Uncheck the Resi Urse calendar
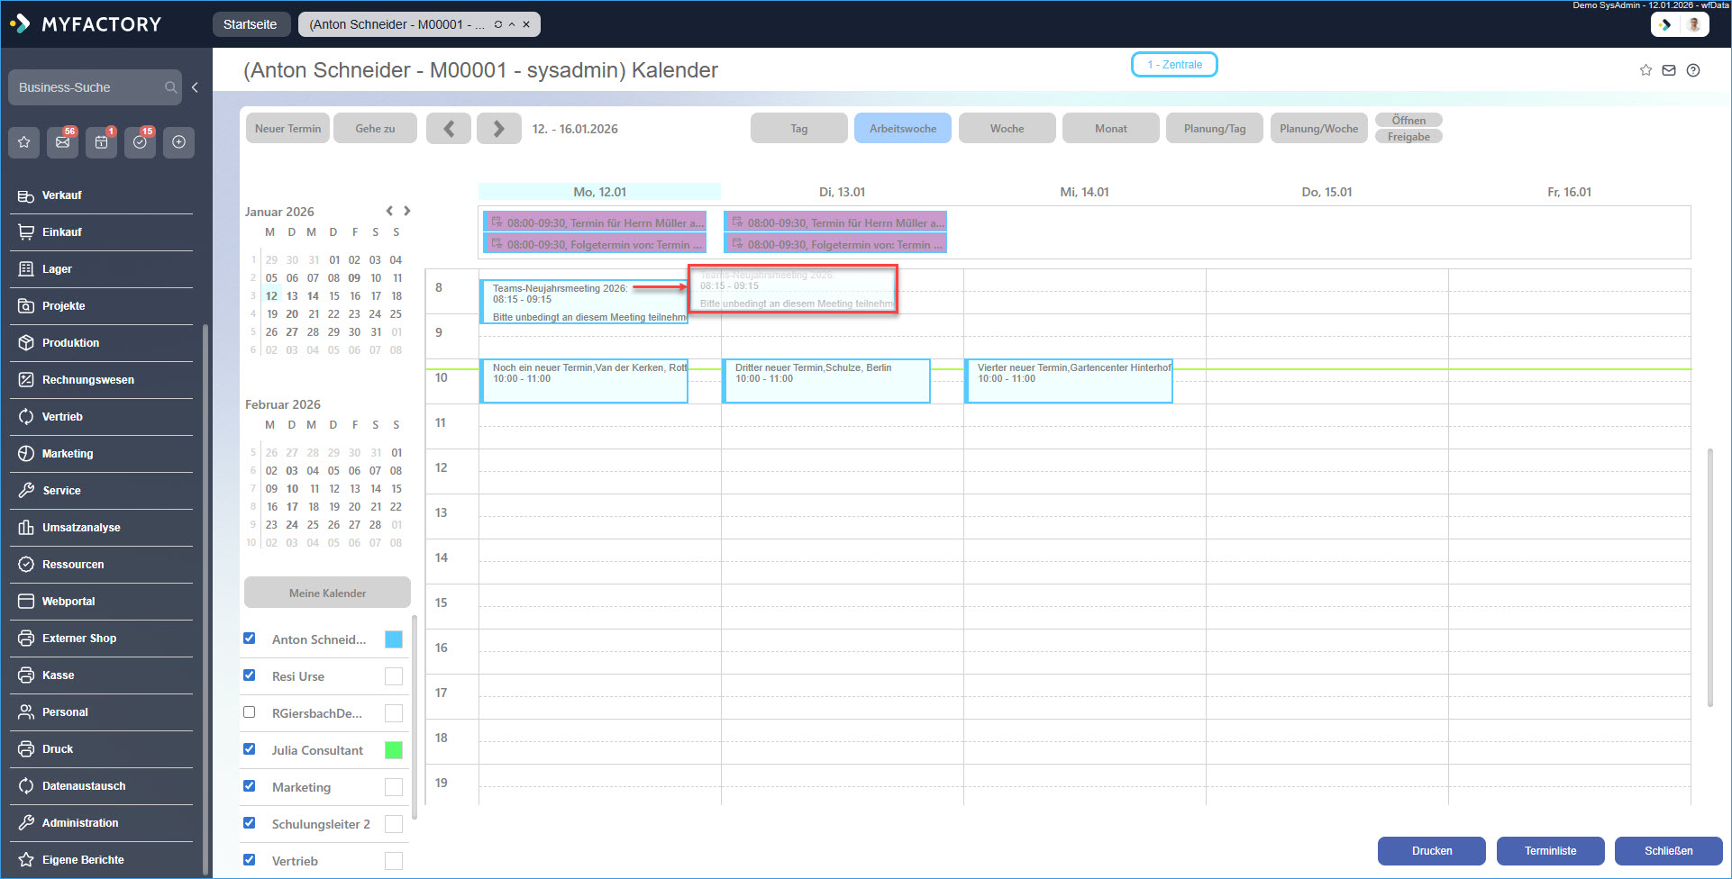The image size is (1732, 879). 250,675
